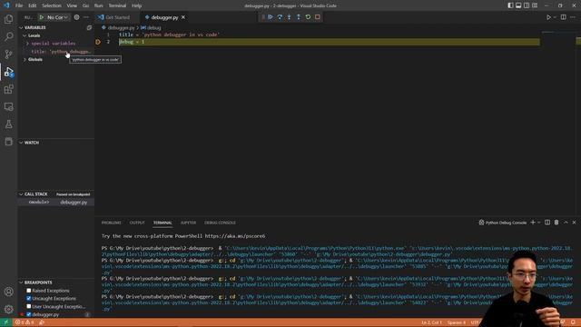Maximize the panel with the chevron up
The image size is (581, 327).
[x=566, y=223]
